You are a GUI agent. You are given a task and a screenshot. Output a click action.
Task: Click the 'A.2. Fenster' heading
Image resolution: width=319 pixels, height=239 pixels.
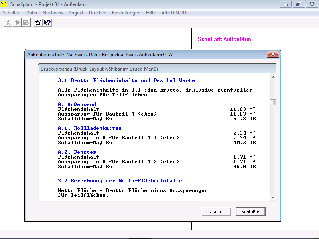point(77,152)
